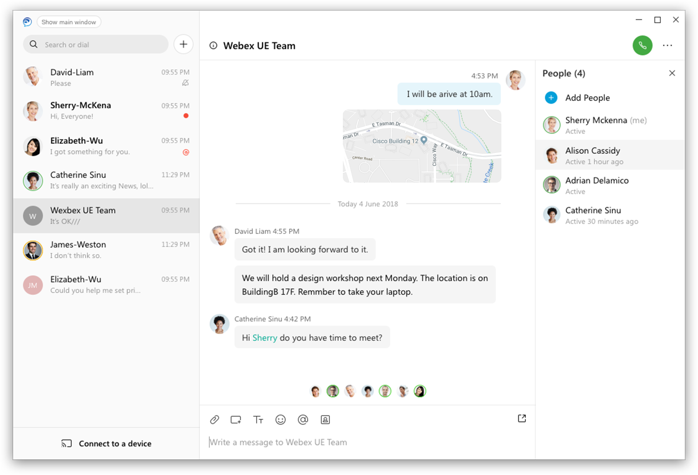Click the contact card icon in toolbar

tap(325, 419)
